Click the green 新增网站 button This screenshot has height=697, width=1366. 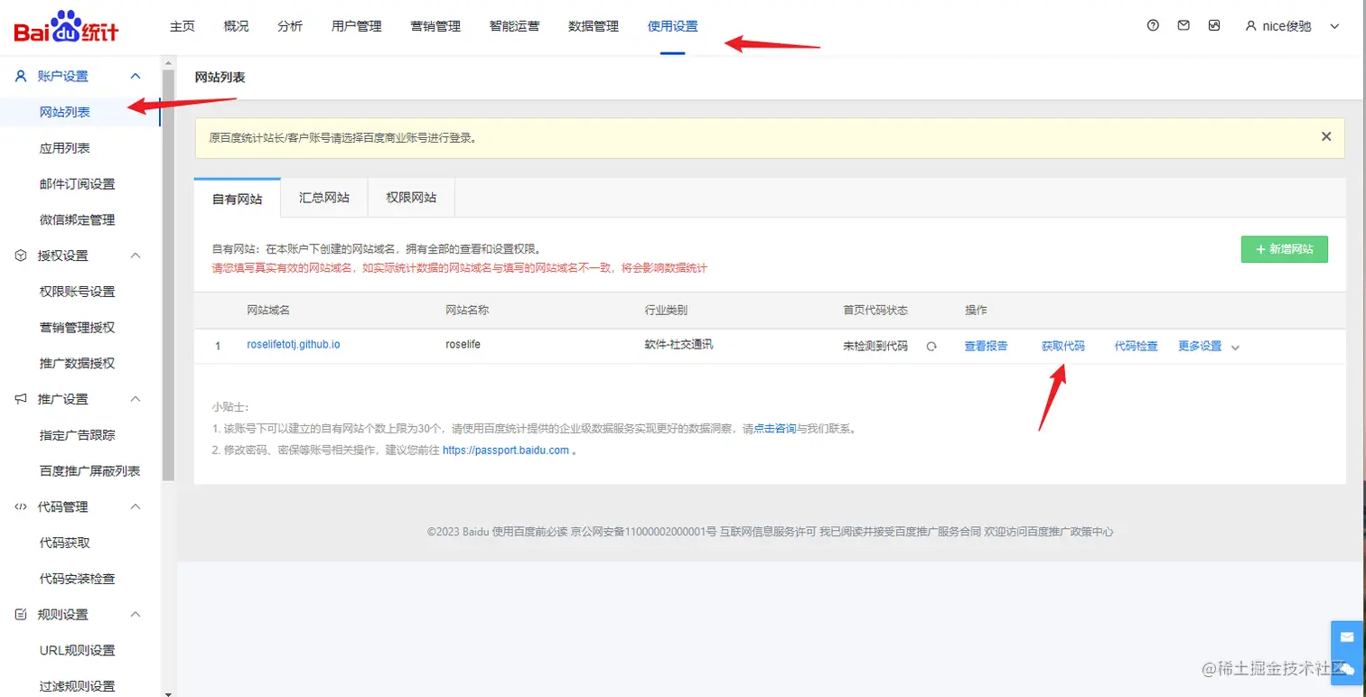click(1285, 249)
